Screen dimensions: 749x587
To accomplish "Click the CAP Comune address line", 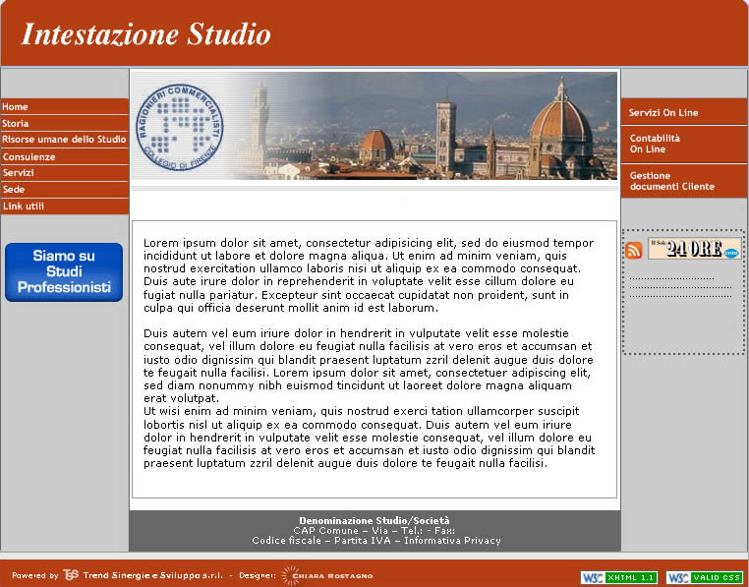I will (x=374, y=531).
